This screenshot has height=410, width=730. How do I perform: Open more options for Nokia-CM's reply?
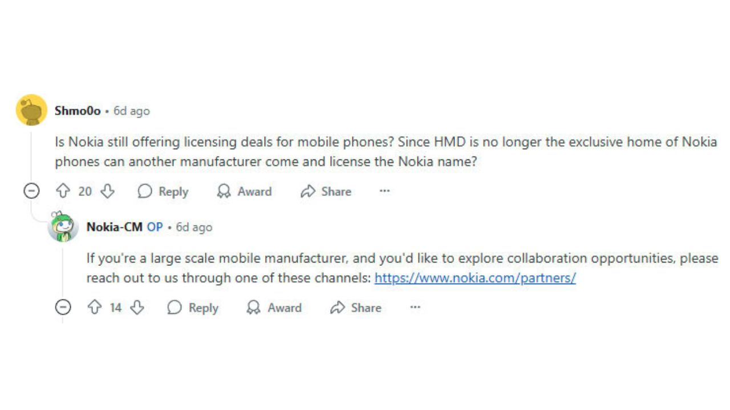(x=415, y=307)
